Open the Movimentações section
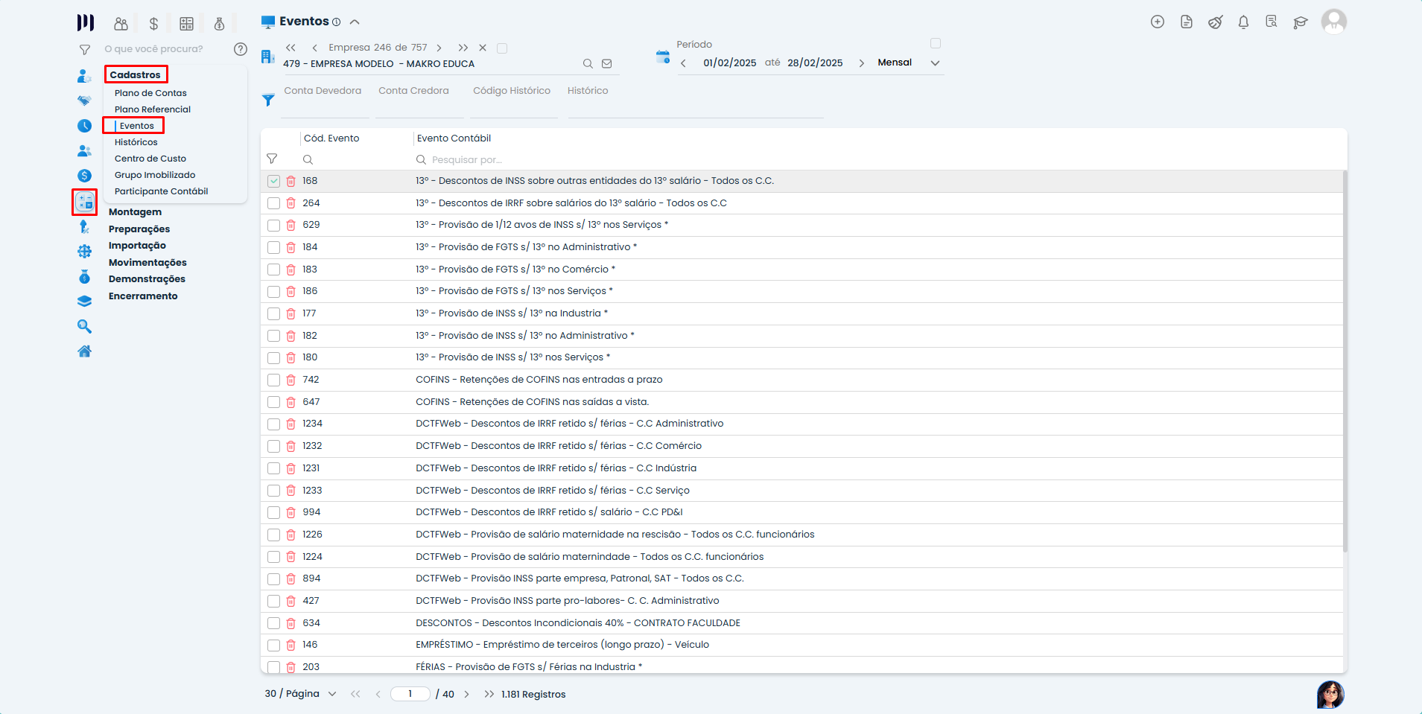The width and height of the screenshot is (1422, 714). pyautogui.click(x=147, y=263)
